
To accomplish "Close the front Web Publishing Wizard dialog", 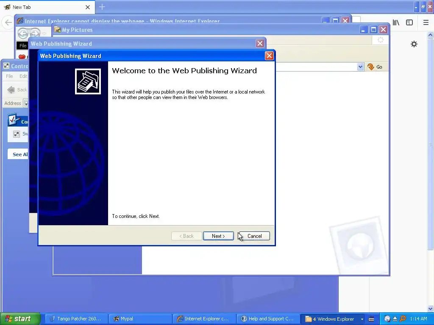I will 269,56.
